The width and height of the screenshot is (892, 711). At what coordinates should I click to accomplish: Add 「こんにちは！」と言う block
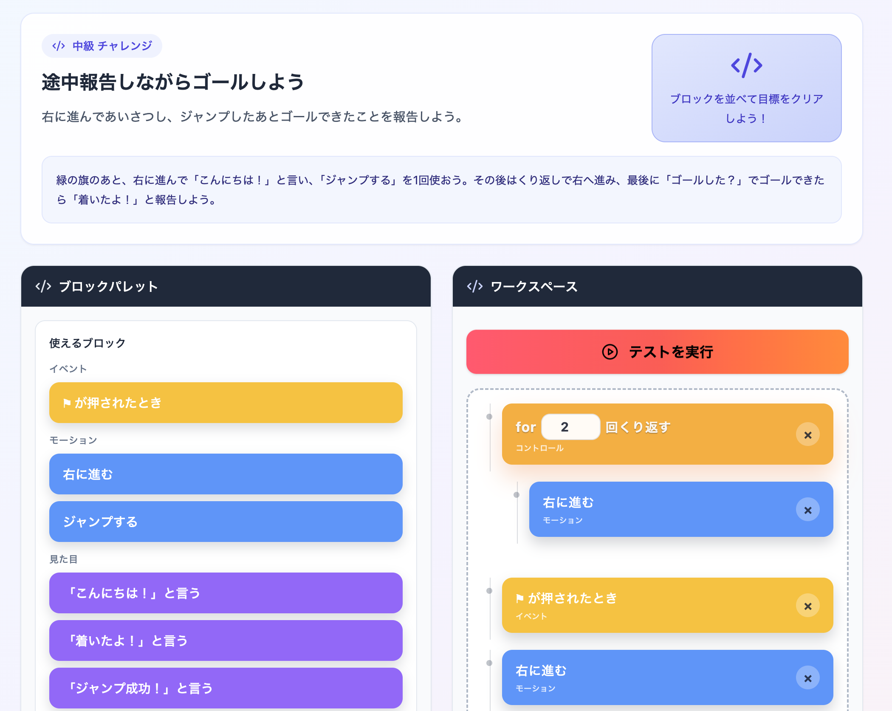tap(226, 592)
